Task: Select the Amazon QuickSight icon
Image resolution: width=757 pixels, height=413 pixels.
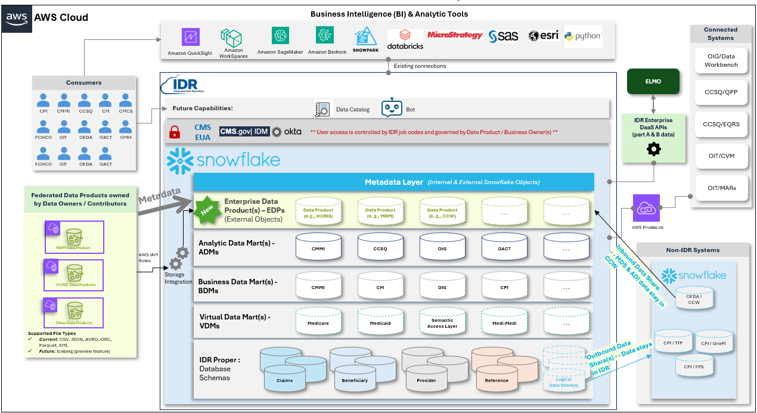Action: (191, 37)
